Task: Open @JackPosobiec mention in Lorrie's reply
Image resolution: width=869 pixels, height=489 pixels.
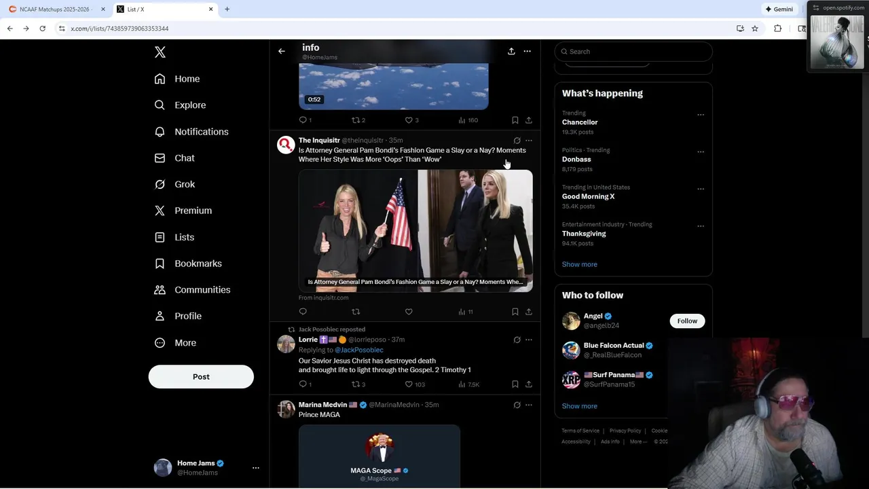Action: [x=359, y=350]
